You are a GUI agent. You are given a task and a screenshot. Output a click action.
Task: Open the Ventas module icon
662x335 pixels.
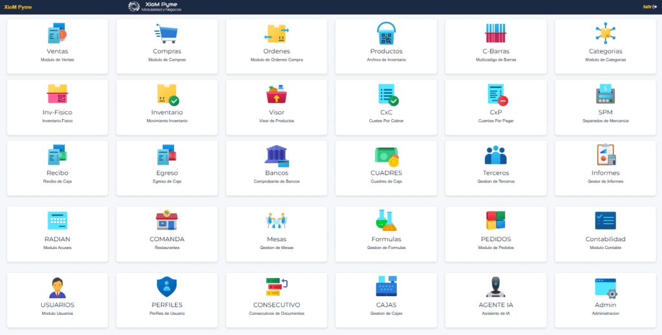tap(57, 33)
